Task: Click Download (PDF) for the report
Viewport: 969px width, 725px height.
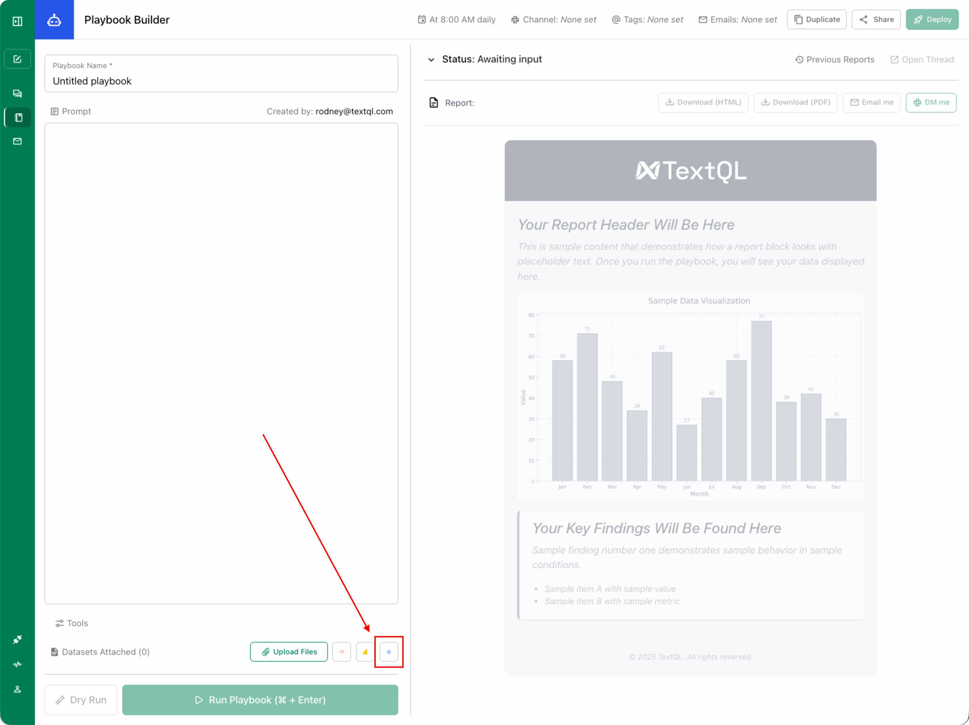Action: pos(795,102)
